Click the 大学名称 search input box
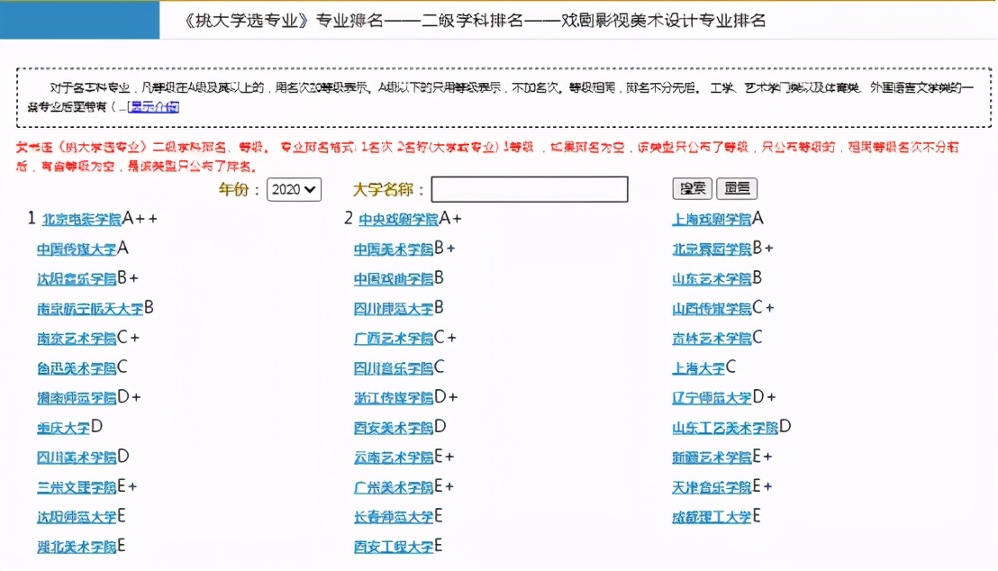Screen dimensions: 998x571 [529, 189]
